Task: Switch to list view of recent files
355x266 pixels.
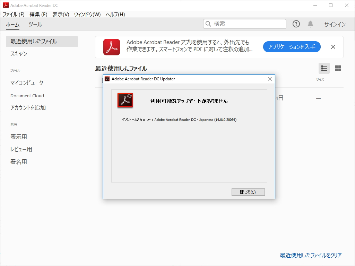Action: [324, 68]
